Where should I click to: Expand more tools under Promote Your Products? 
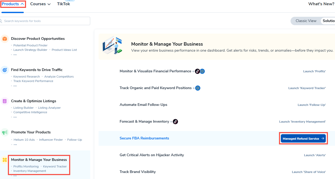click(15, 144)
